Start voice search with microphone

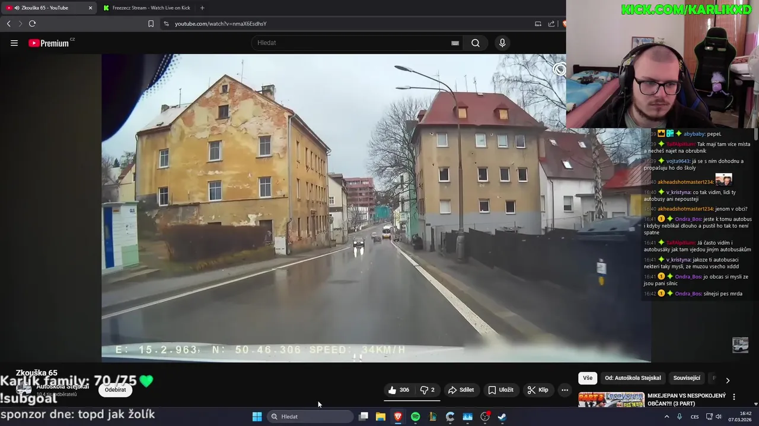(502, 43)
